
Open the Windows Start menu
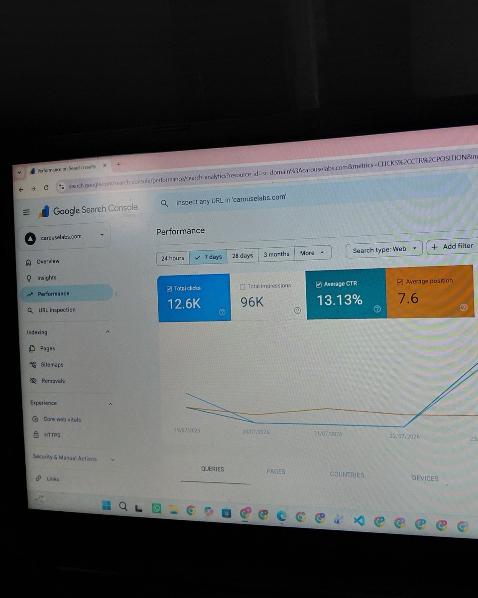(107, 505)
